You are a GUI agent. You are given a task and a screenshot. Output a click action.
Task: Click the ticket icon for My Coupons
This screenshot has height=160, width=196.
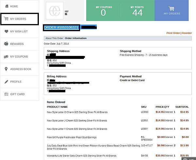click(6, 57)
